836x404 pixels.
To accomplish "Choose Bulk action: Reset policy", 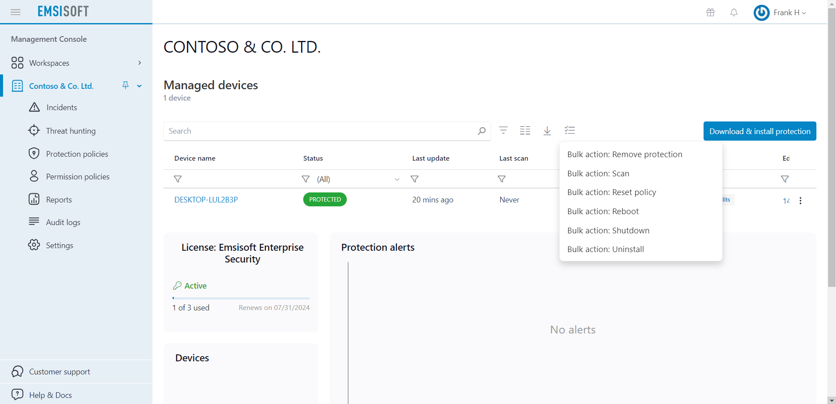I will tap(641, 192).
